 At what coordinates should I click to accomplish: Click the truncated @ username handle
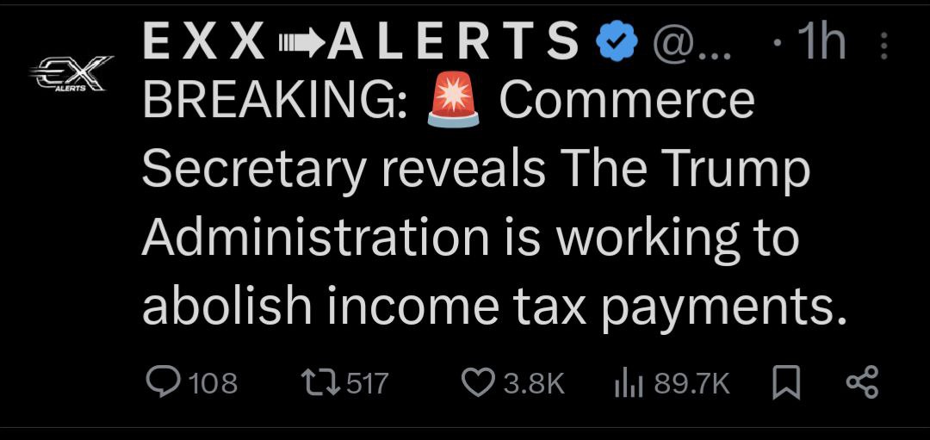point(692,42)
